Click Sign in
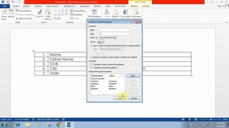Image resolution: width=229 pixels, height=128 pixels. [x=220, y=6]
